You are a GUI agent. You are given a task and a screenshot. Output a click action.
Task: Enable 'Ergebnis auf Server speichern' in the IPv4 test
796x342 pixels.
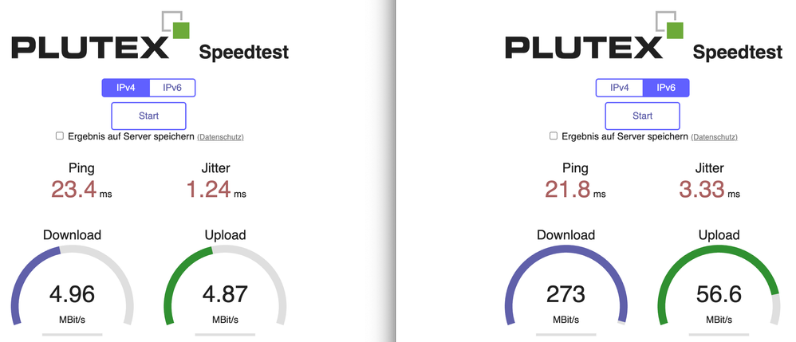(x=60, y=136)
